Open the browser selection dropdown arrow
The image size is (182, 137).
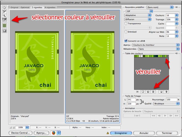click(x=59, y=133)
